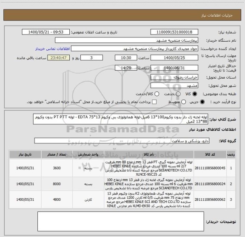
Task: Click the remaining time countdown 23:40:47
Action: tap(59, 57)
